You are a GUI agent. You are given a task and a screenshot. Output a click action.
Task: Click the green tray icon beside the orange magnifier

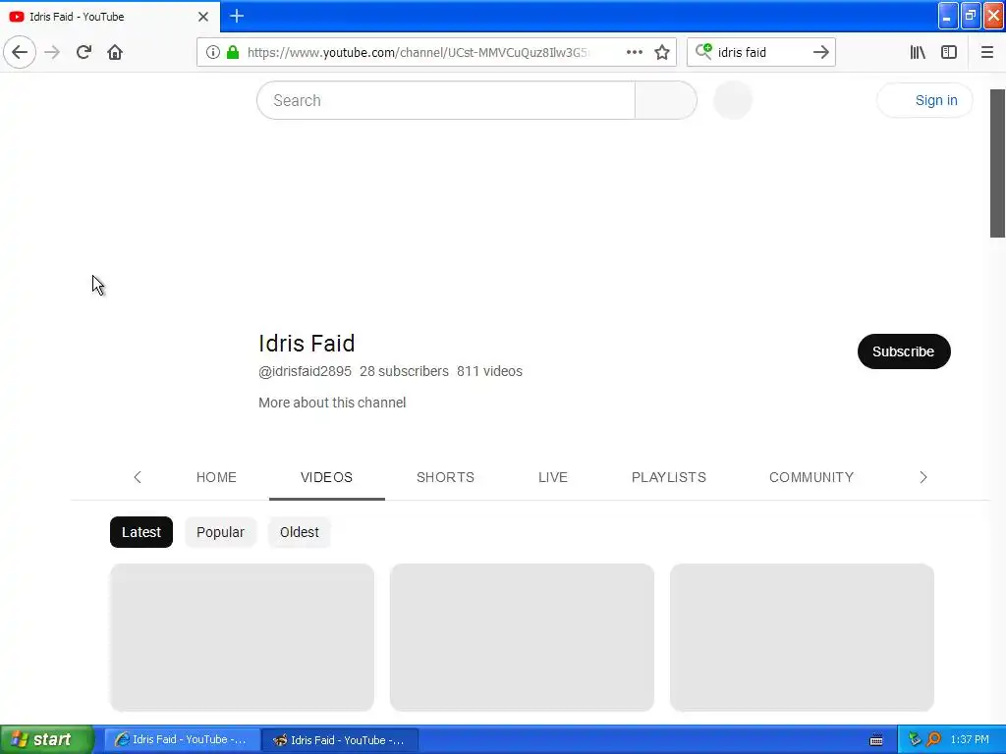click(915, 739)
